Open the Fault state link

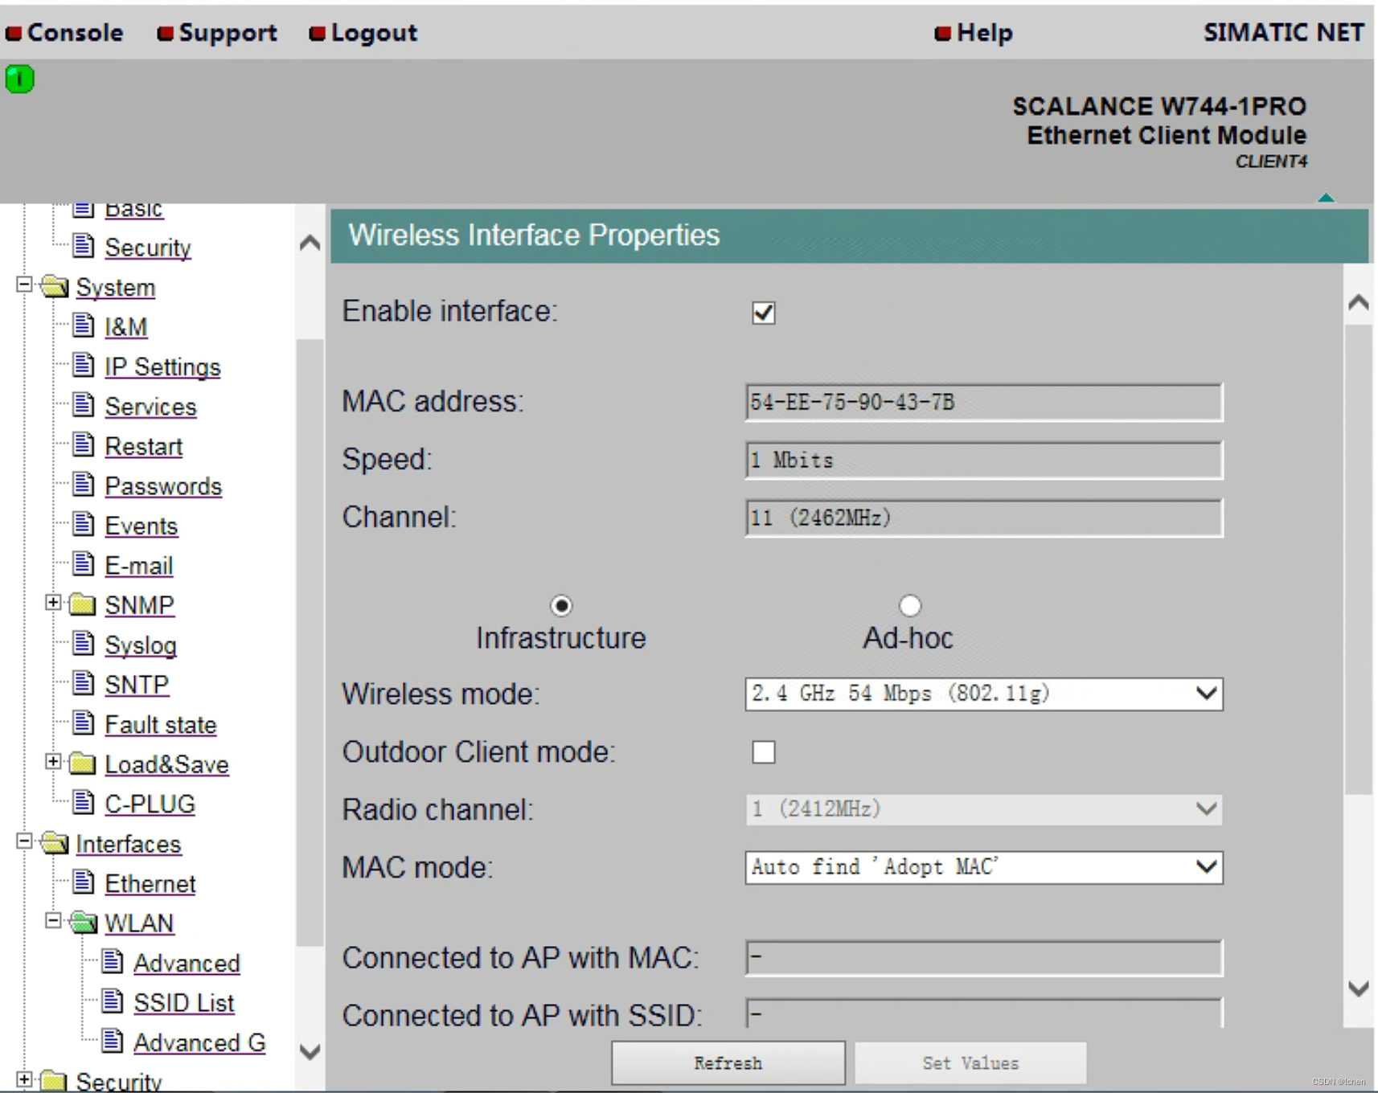161,725
